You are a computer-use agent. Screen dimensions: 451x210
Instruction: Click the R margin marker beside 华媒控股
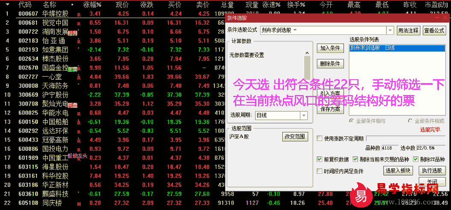79,14
